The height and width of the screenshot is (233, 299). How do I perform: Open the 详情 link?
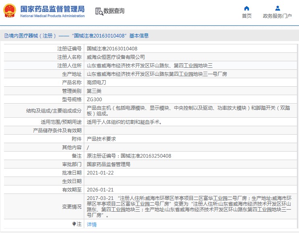point(92,224)
